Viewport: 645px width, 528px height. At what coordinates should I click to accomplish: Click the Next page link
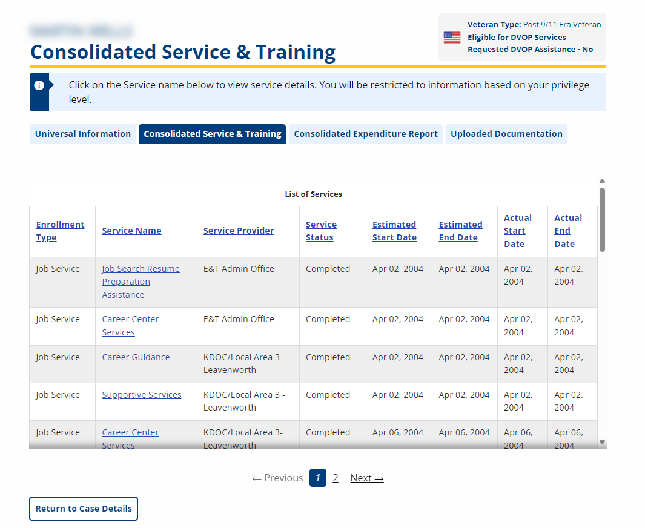click(x=367, y=478)
